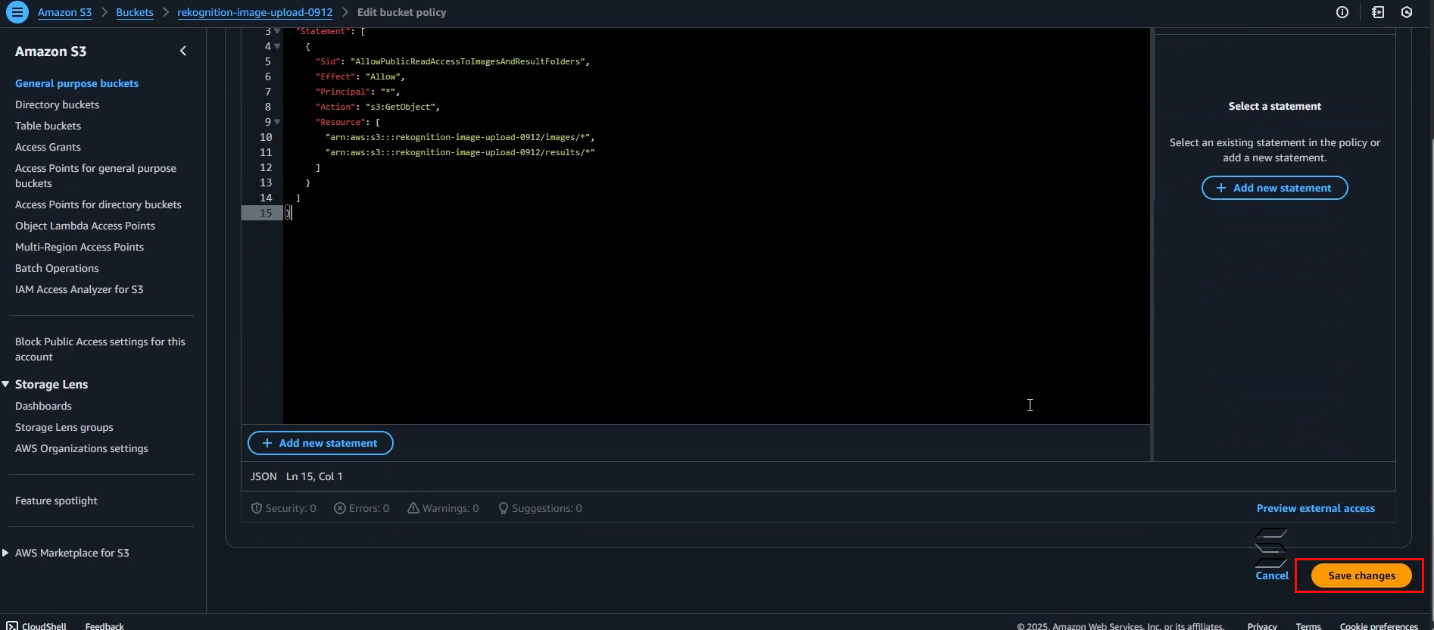1434x630 pixels.
Task: Open Block Public Access settings for this account
Action: coord(100,349)
